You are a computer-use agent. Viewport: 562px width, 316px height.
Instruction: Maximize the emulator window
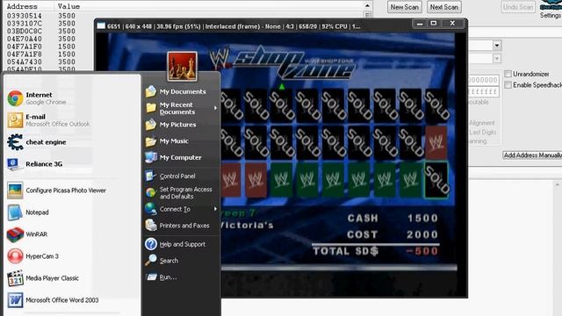coord(434,24)
